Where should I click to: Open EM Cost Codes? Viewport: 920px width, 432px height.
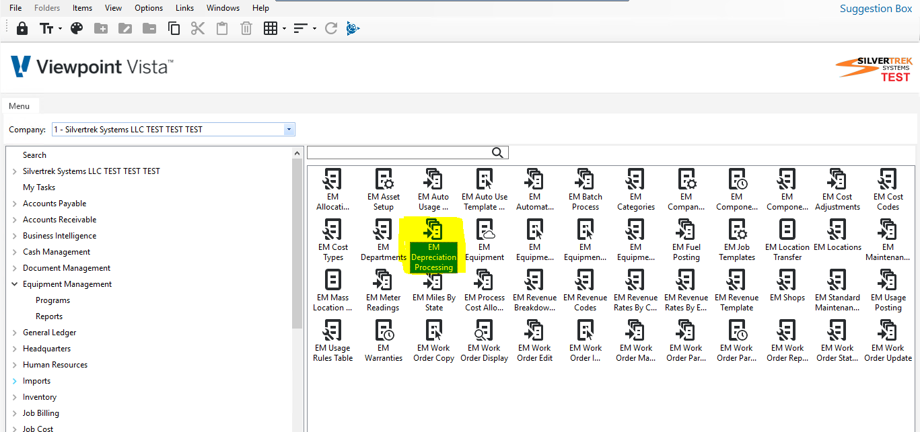(x=888, y=190)
